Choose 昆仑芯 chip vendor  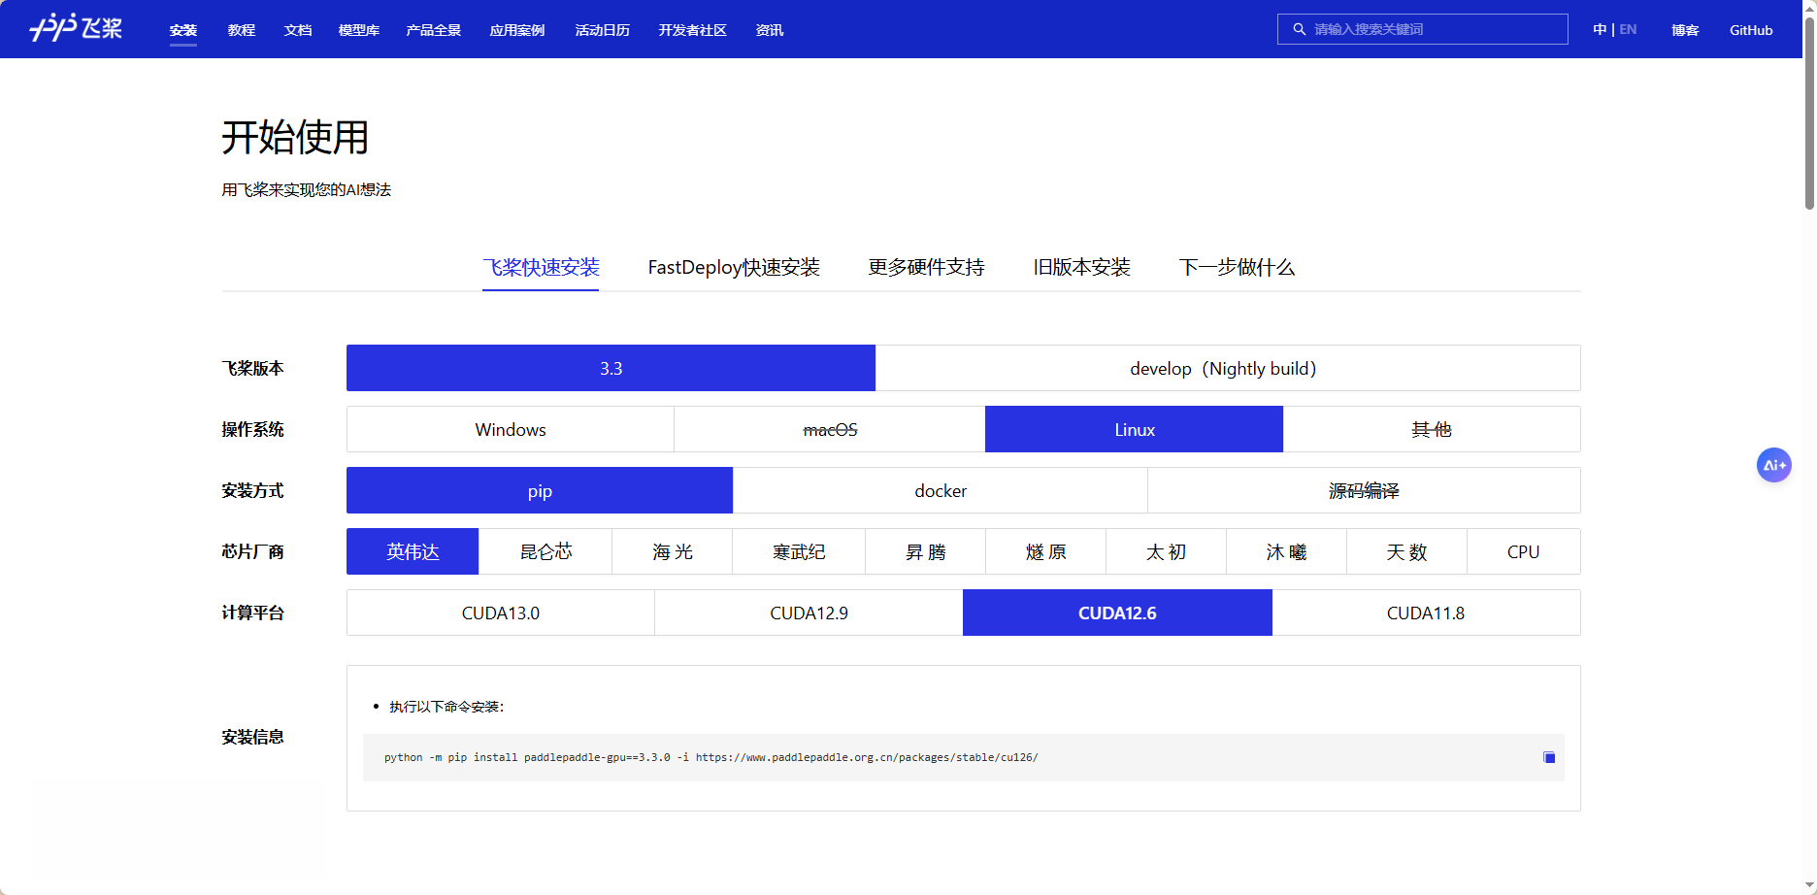545,551
